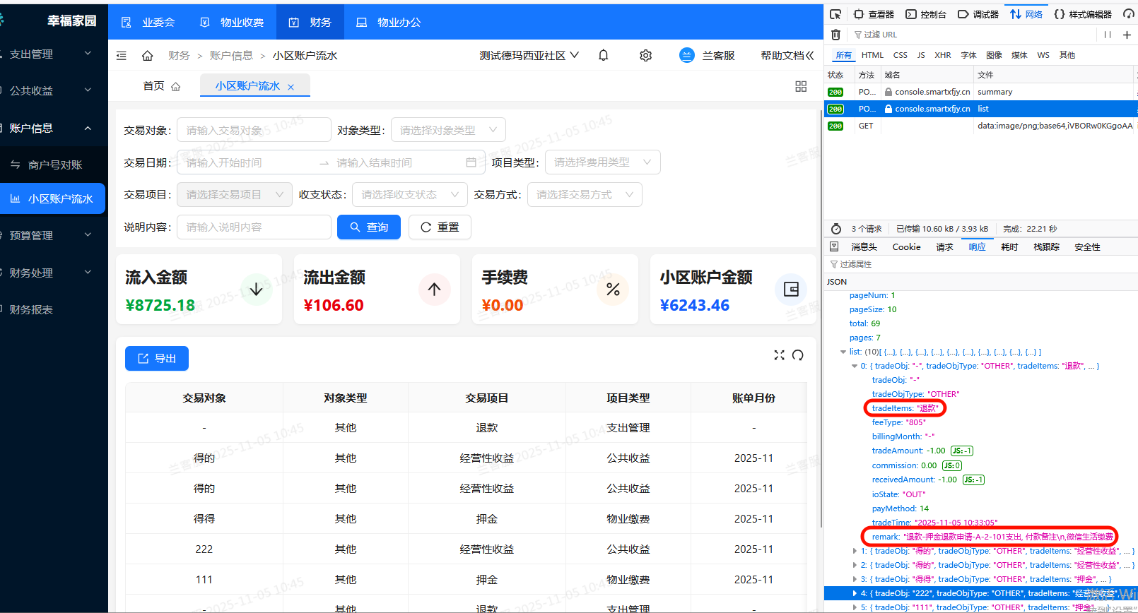Click the 查询 search button
The height and width of the screenshot is (613, 1138).
coord(369,227)
